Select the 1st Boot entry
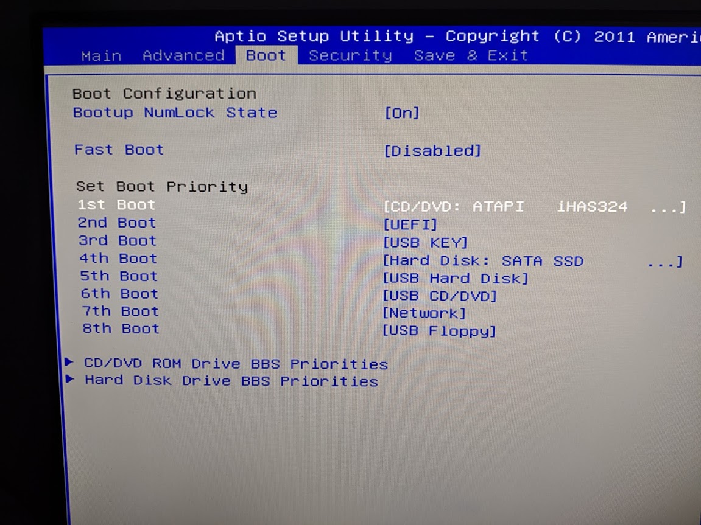This screenshot has width=701, height=525. 117,204
